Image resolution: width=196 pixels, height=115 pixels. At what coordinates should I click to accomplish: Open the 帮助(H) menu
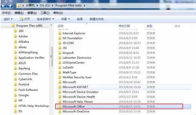[58, 13]
